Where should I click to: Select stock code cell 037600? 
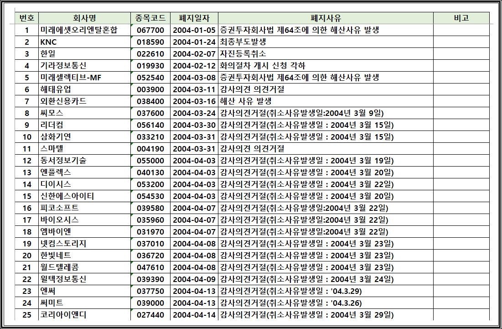click(150, 113)
